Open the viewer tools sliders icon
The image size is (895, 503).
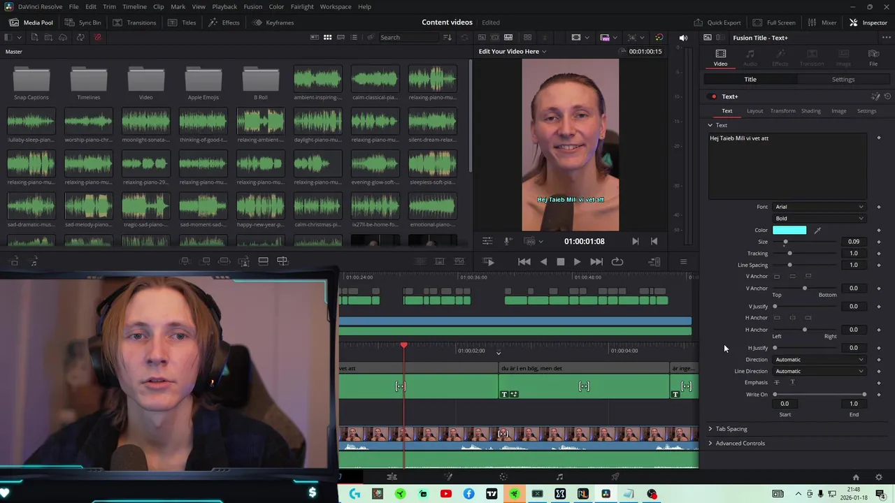tap(487, 241)
